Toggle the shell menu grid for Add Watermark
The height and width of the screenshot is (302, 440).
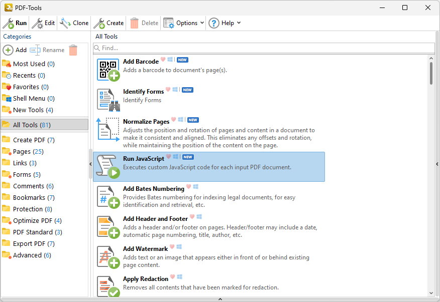179,246
